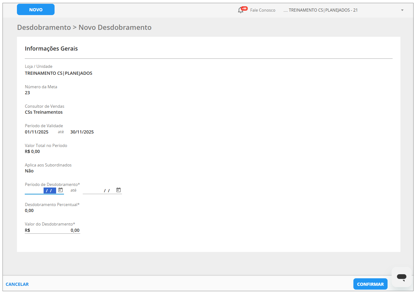Click the Número da Meta value 23
Viewport: 417px width, 294px height.
(x=28, y=93)
